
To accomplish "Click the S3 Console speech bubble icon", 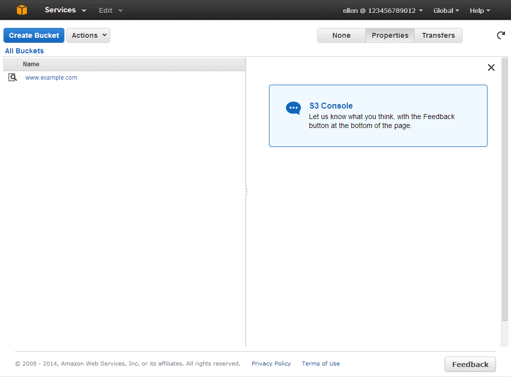I will pos(293,108).
